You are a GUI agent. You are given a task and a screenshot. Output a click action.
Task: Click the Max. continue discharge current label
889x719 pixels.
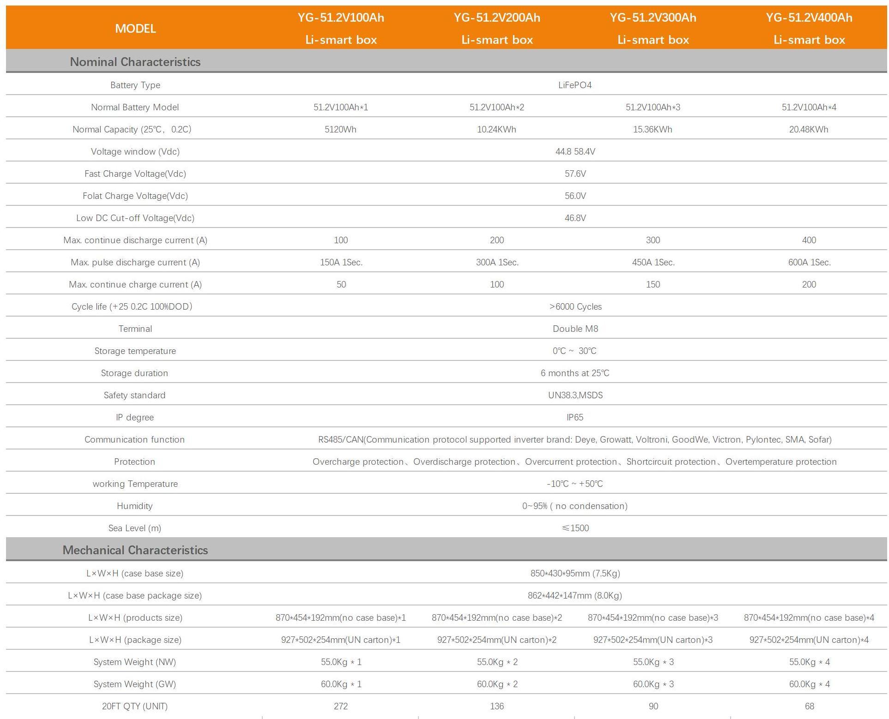(135, 240)
